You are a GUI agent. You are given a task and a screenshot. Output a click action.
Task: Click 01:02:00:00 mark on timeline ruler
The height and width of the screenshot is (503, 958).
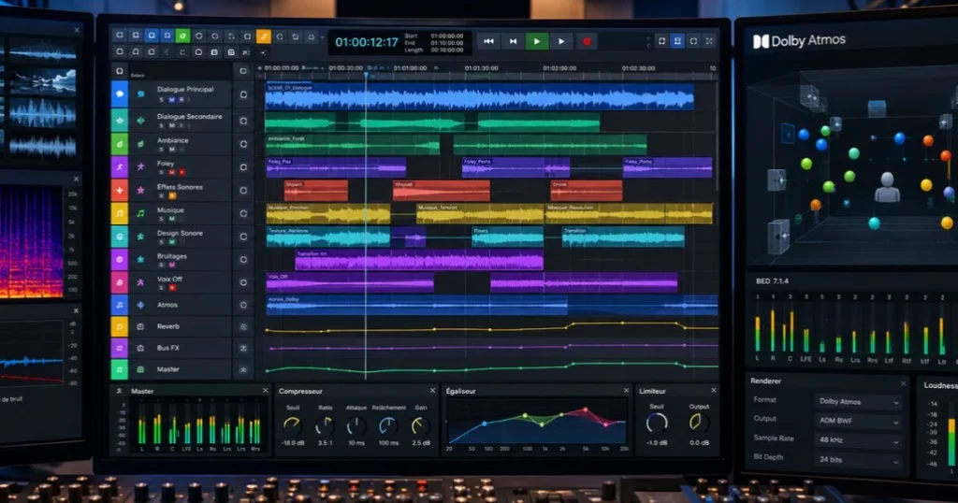559,68
